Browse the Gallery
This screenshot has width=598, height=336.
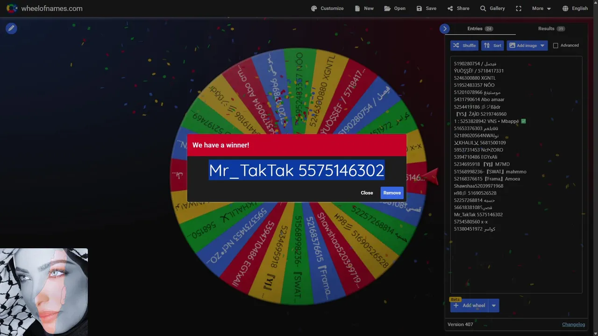pyautogui.click(x=492, y=8)
